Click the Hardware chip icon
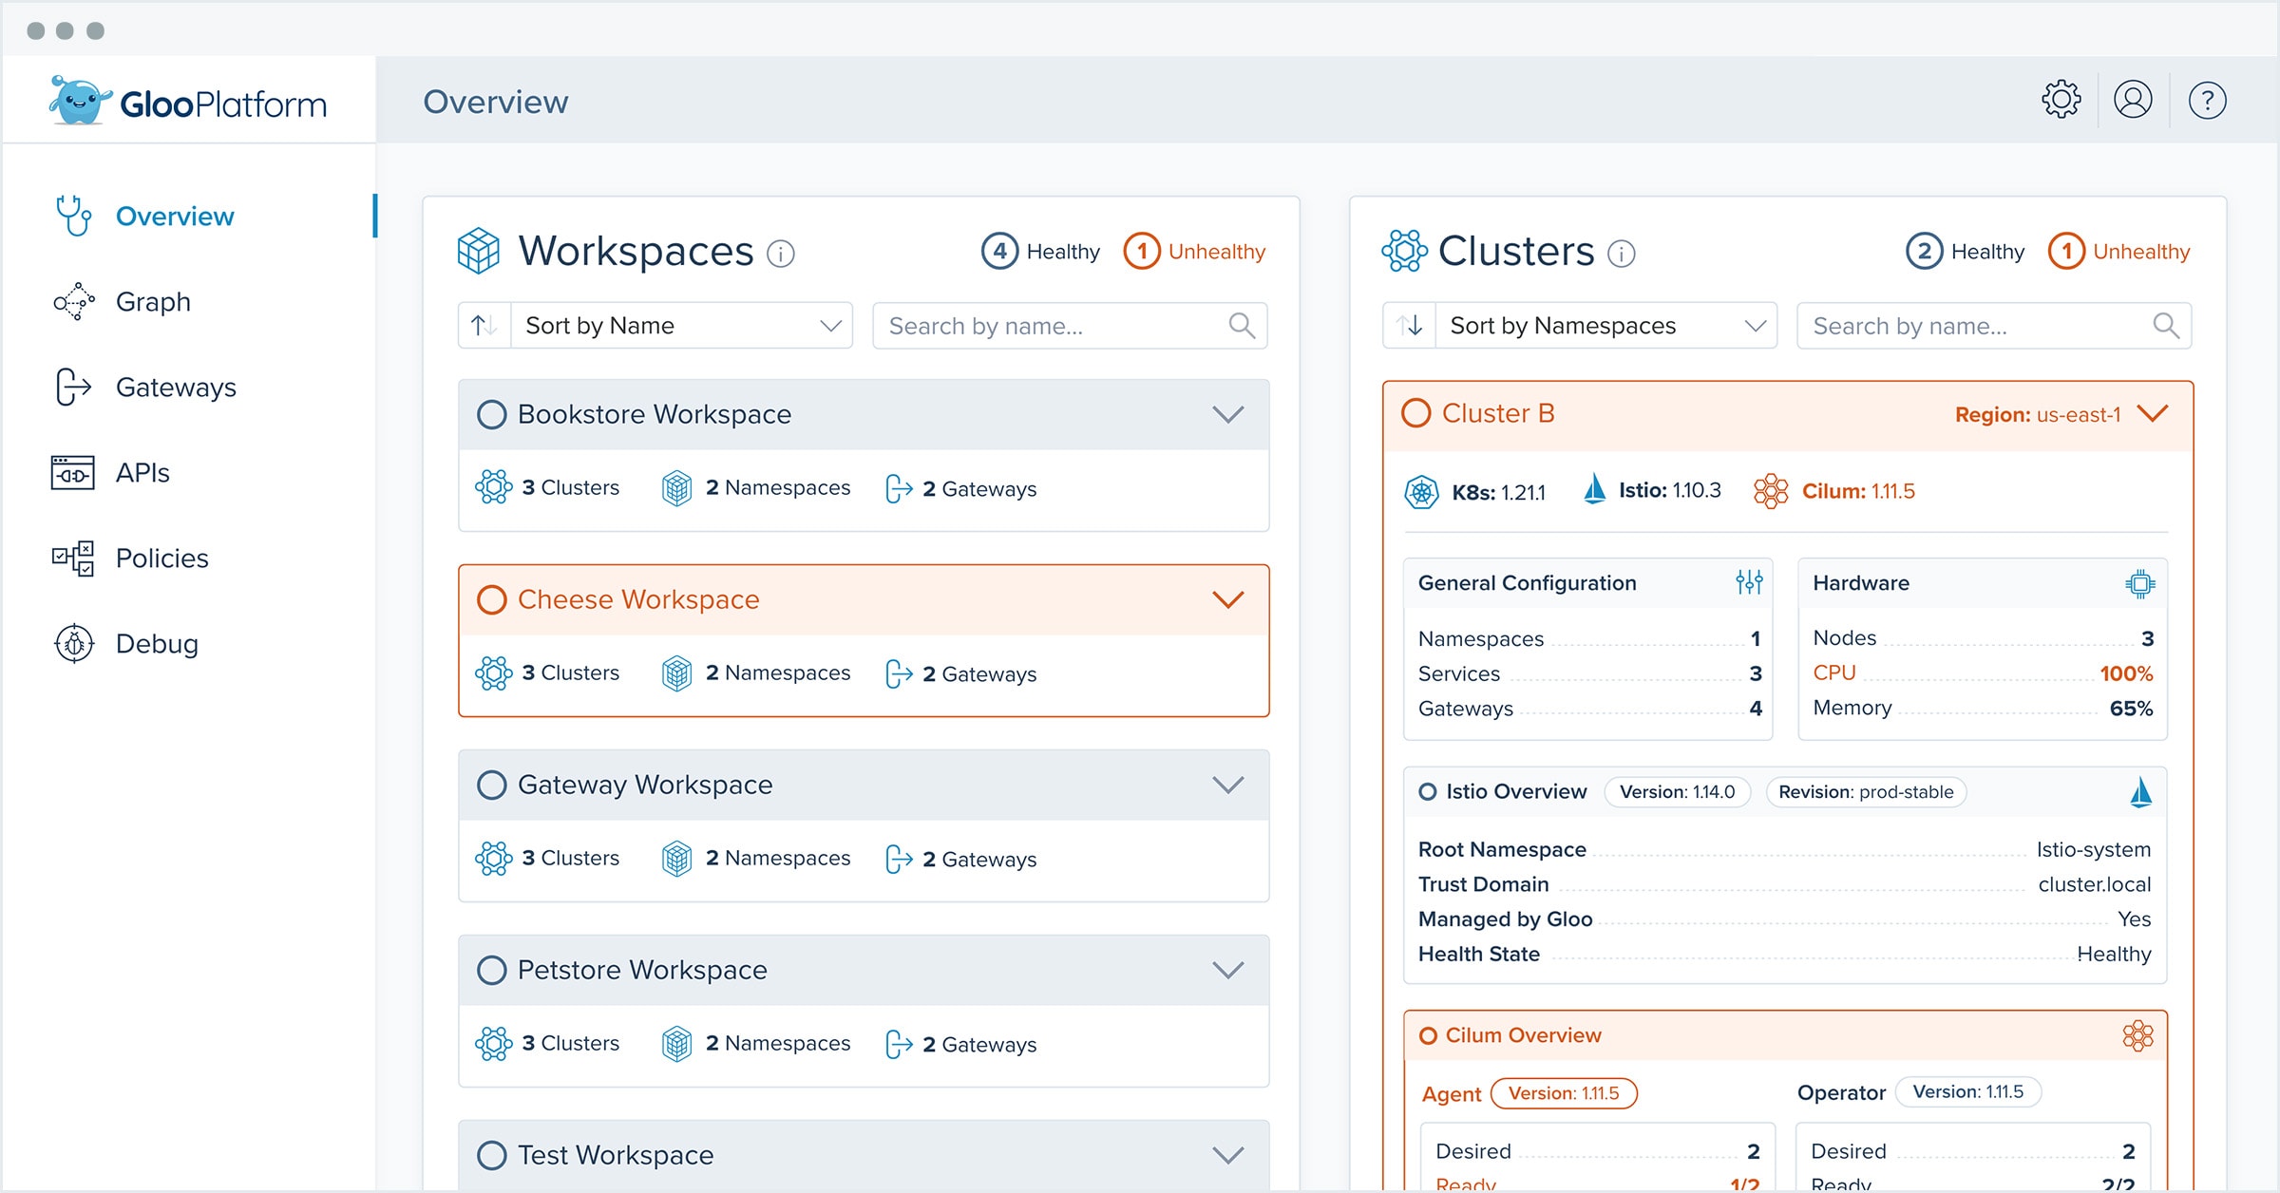The width and height of the screenshot is (2280, 1193). point(2139,583)
